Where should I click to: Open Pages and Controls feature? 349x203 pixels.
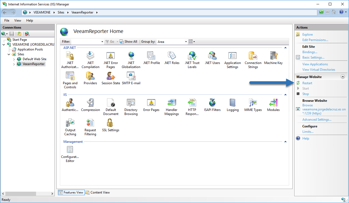(x=70, y=80)
